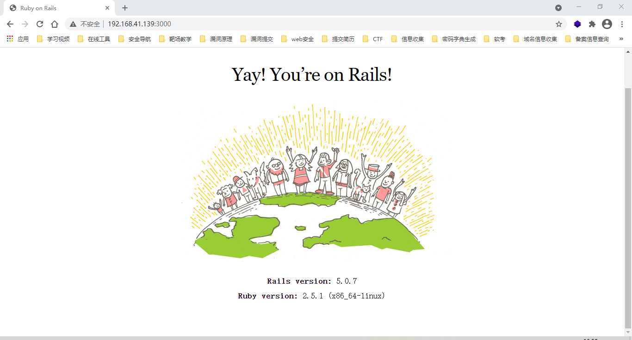Open the 提交简历 bookmark folder
Image resolution: width=632 pixels, height=340 pixels.
pyautogui.click(x=338, y=39)
